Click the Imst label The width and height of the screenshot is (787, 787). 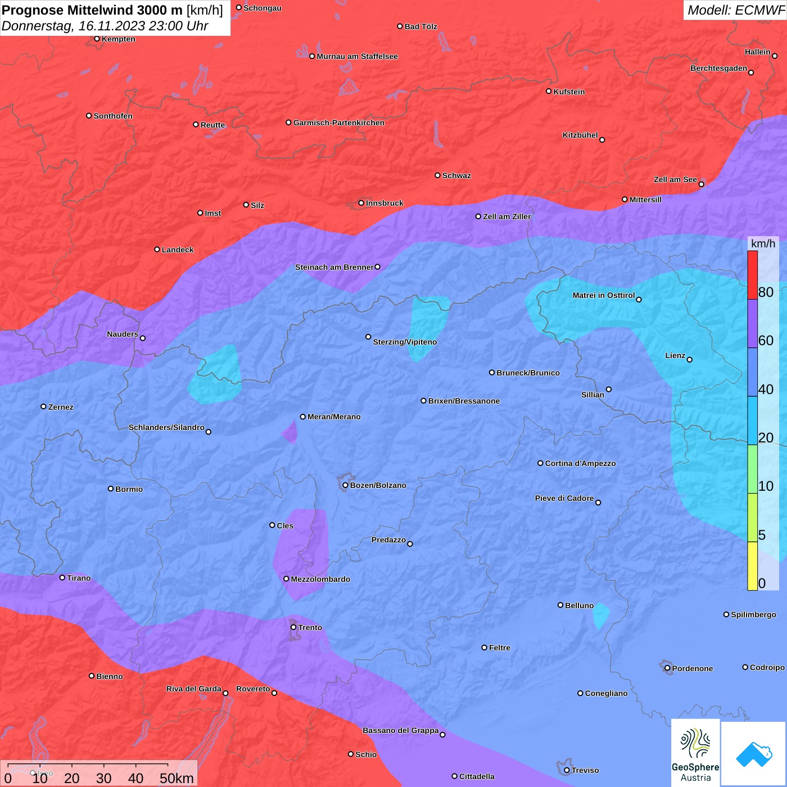[213, 213]
